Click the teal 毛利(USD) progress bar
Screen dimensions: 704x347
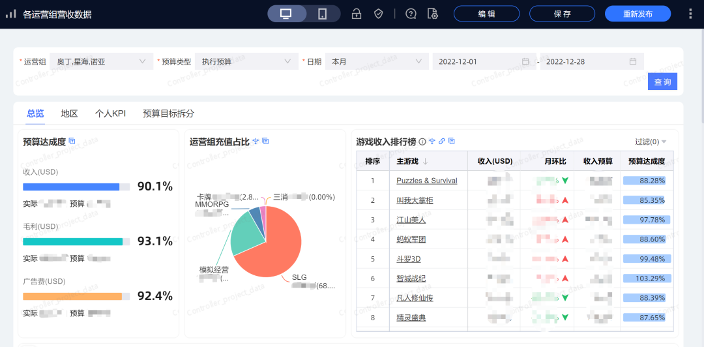76,242
